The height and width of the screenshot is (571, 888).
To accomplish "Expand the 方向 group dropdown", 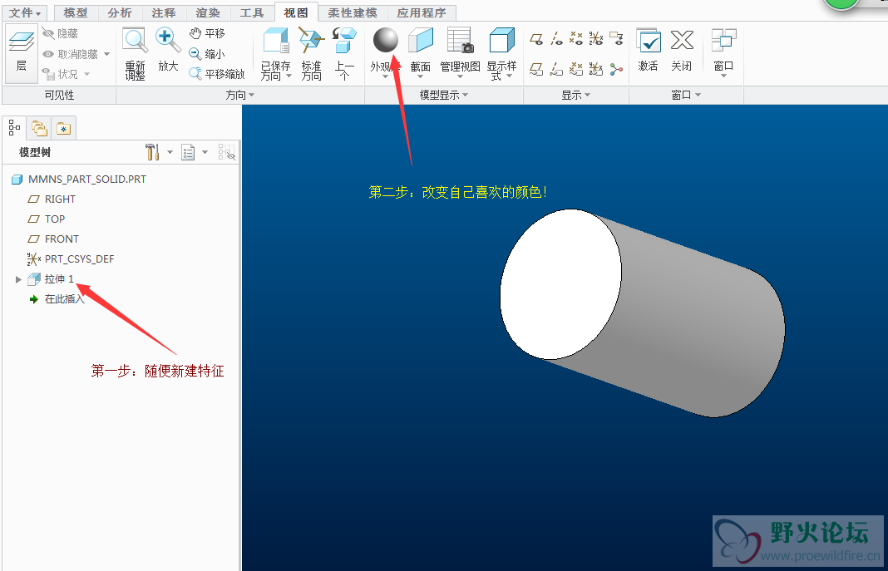I will (251, 95).
